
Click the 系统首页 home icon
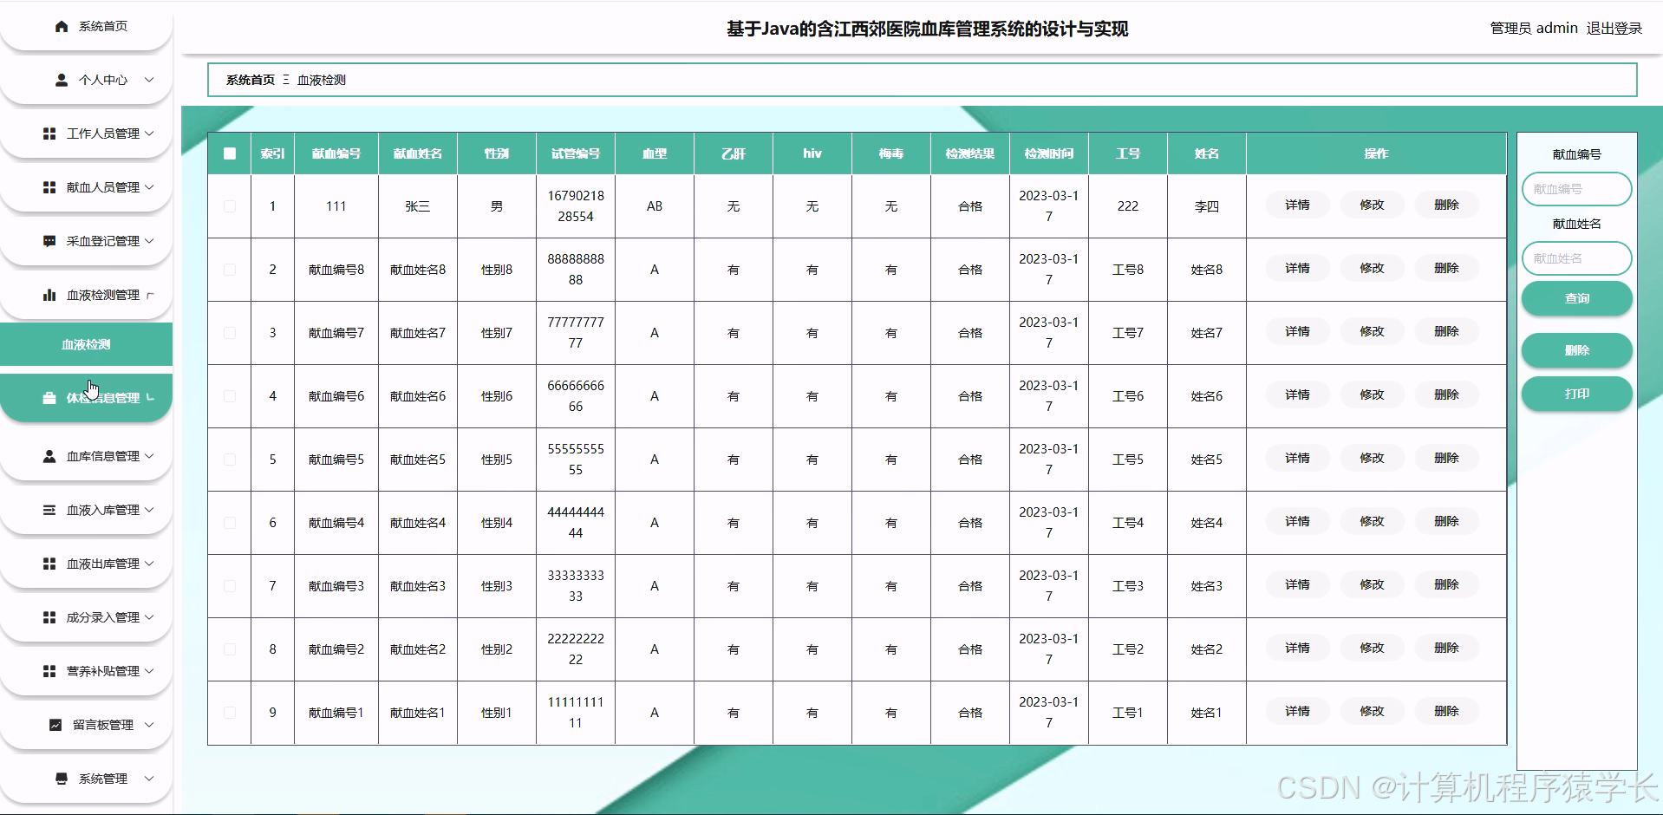[61, 25]
